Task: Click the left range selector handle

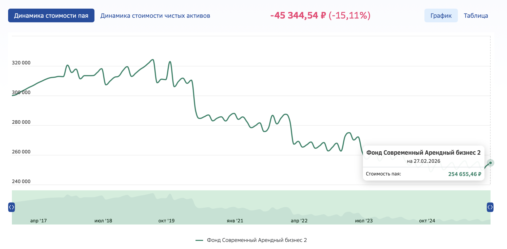Action: pyautogui.click(x=11, y=207)
